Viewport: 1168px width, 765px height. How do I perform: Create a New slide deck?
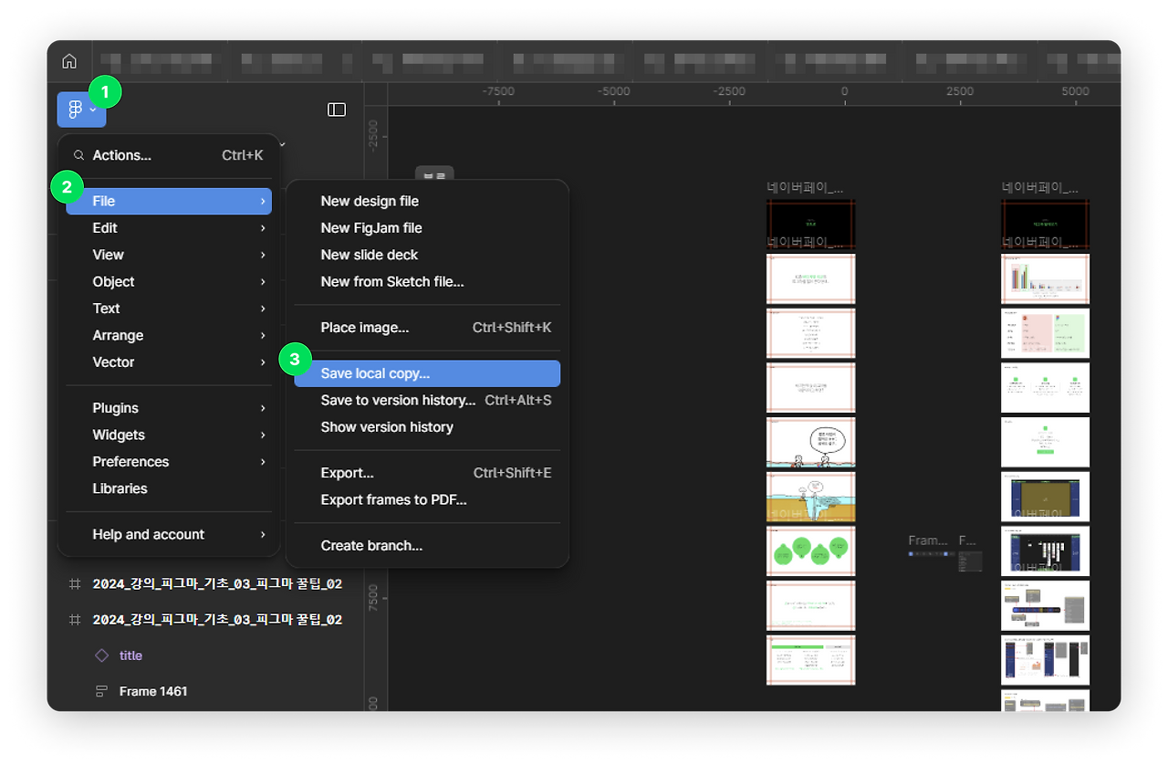coord(427,255)
